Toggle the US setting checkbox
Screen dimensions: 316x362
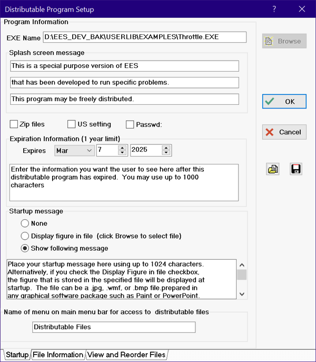72,124
